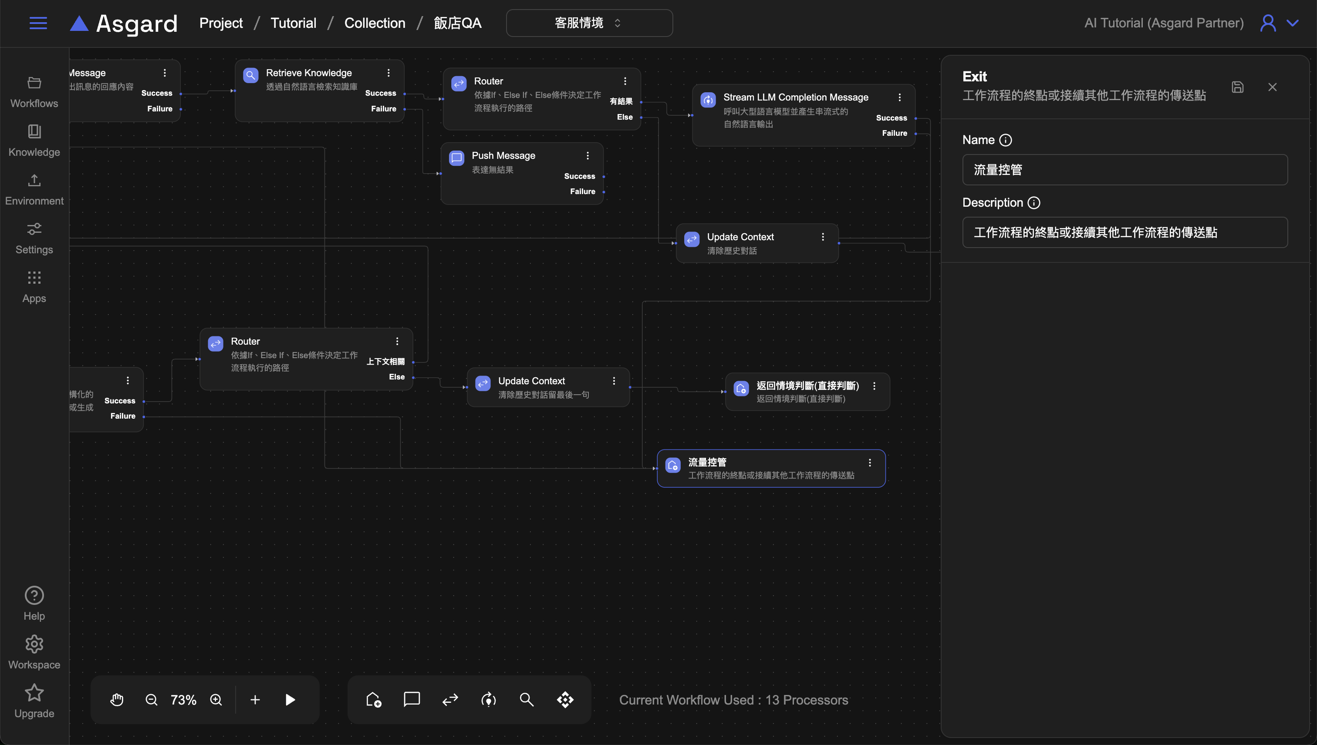Click the zoom out magnifier icon
The width and height of the screenshot is (1317, 745).
click(151, 699)
